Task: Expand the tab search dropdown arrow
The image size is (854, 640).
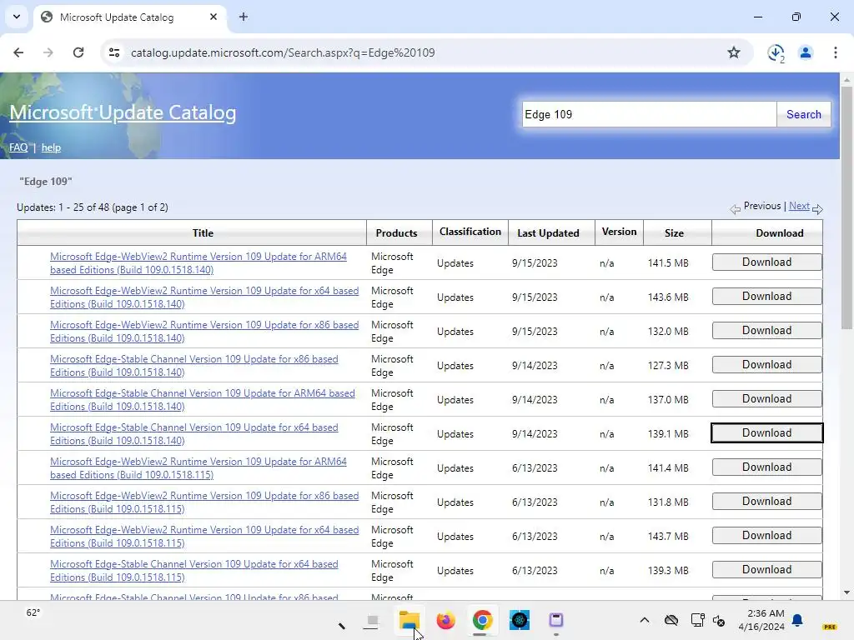Action: pos(17,17)
